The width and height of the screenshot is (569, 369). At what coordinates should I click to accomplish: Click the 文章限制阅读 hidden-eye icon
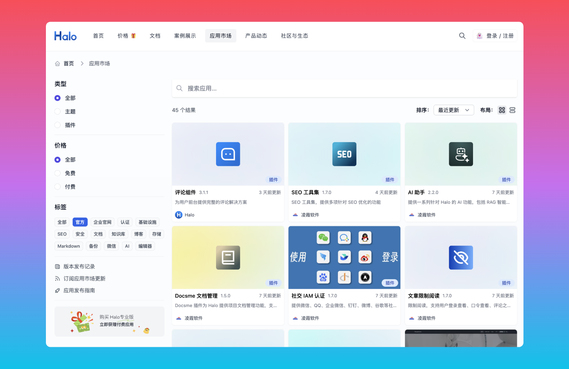coord(461,257)
